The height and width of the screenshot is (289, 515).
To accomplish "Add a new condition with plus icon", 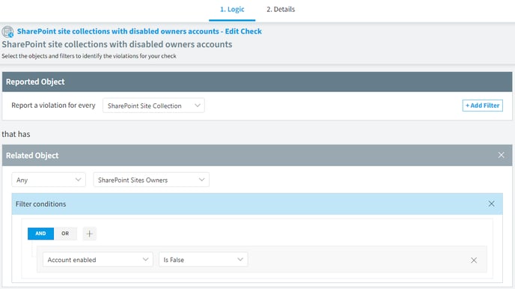I will pyautogui.click(x=89, y=234).
